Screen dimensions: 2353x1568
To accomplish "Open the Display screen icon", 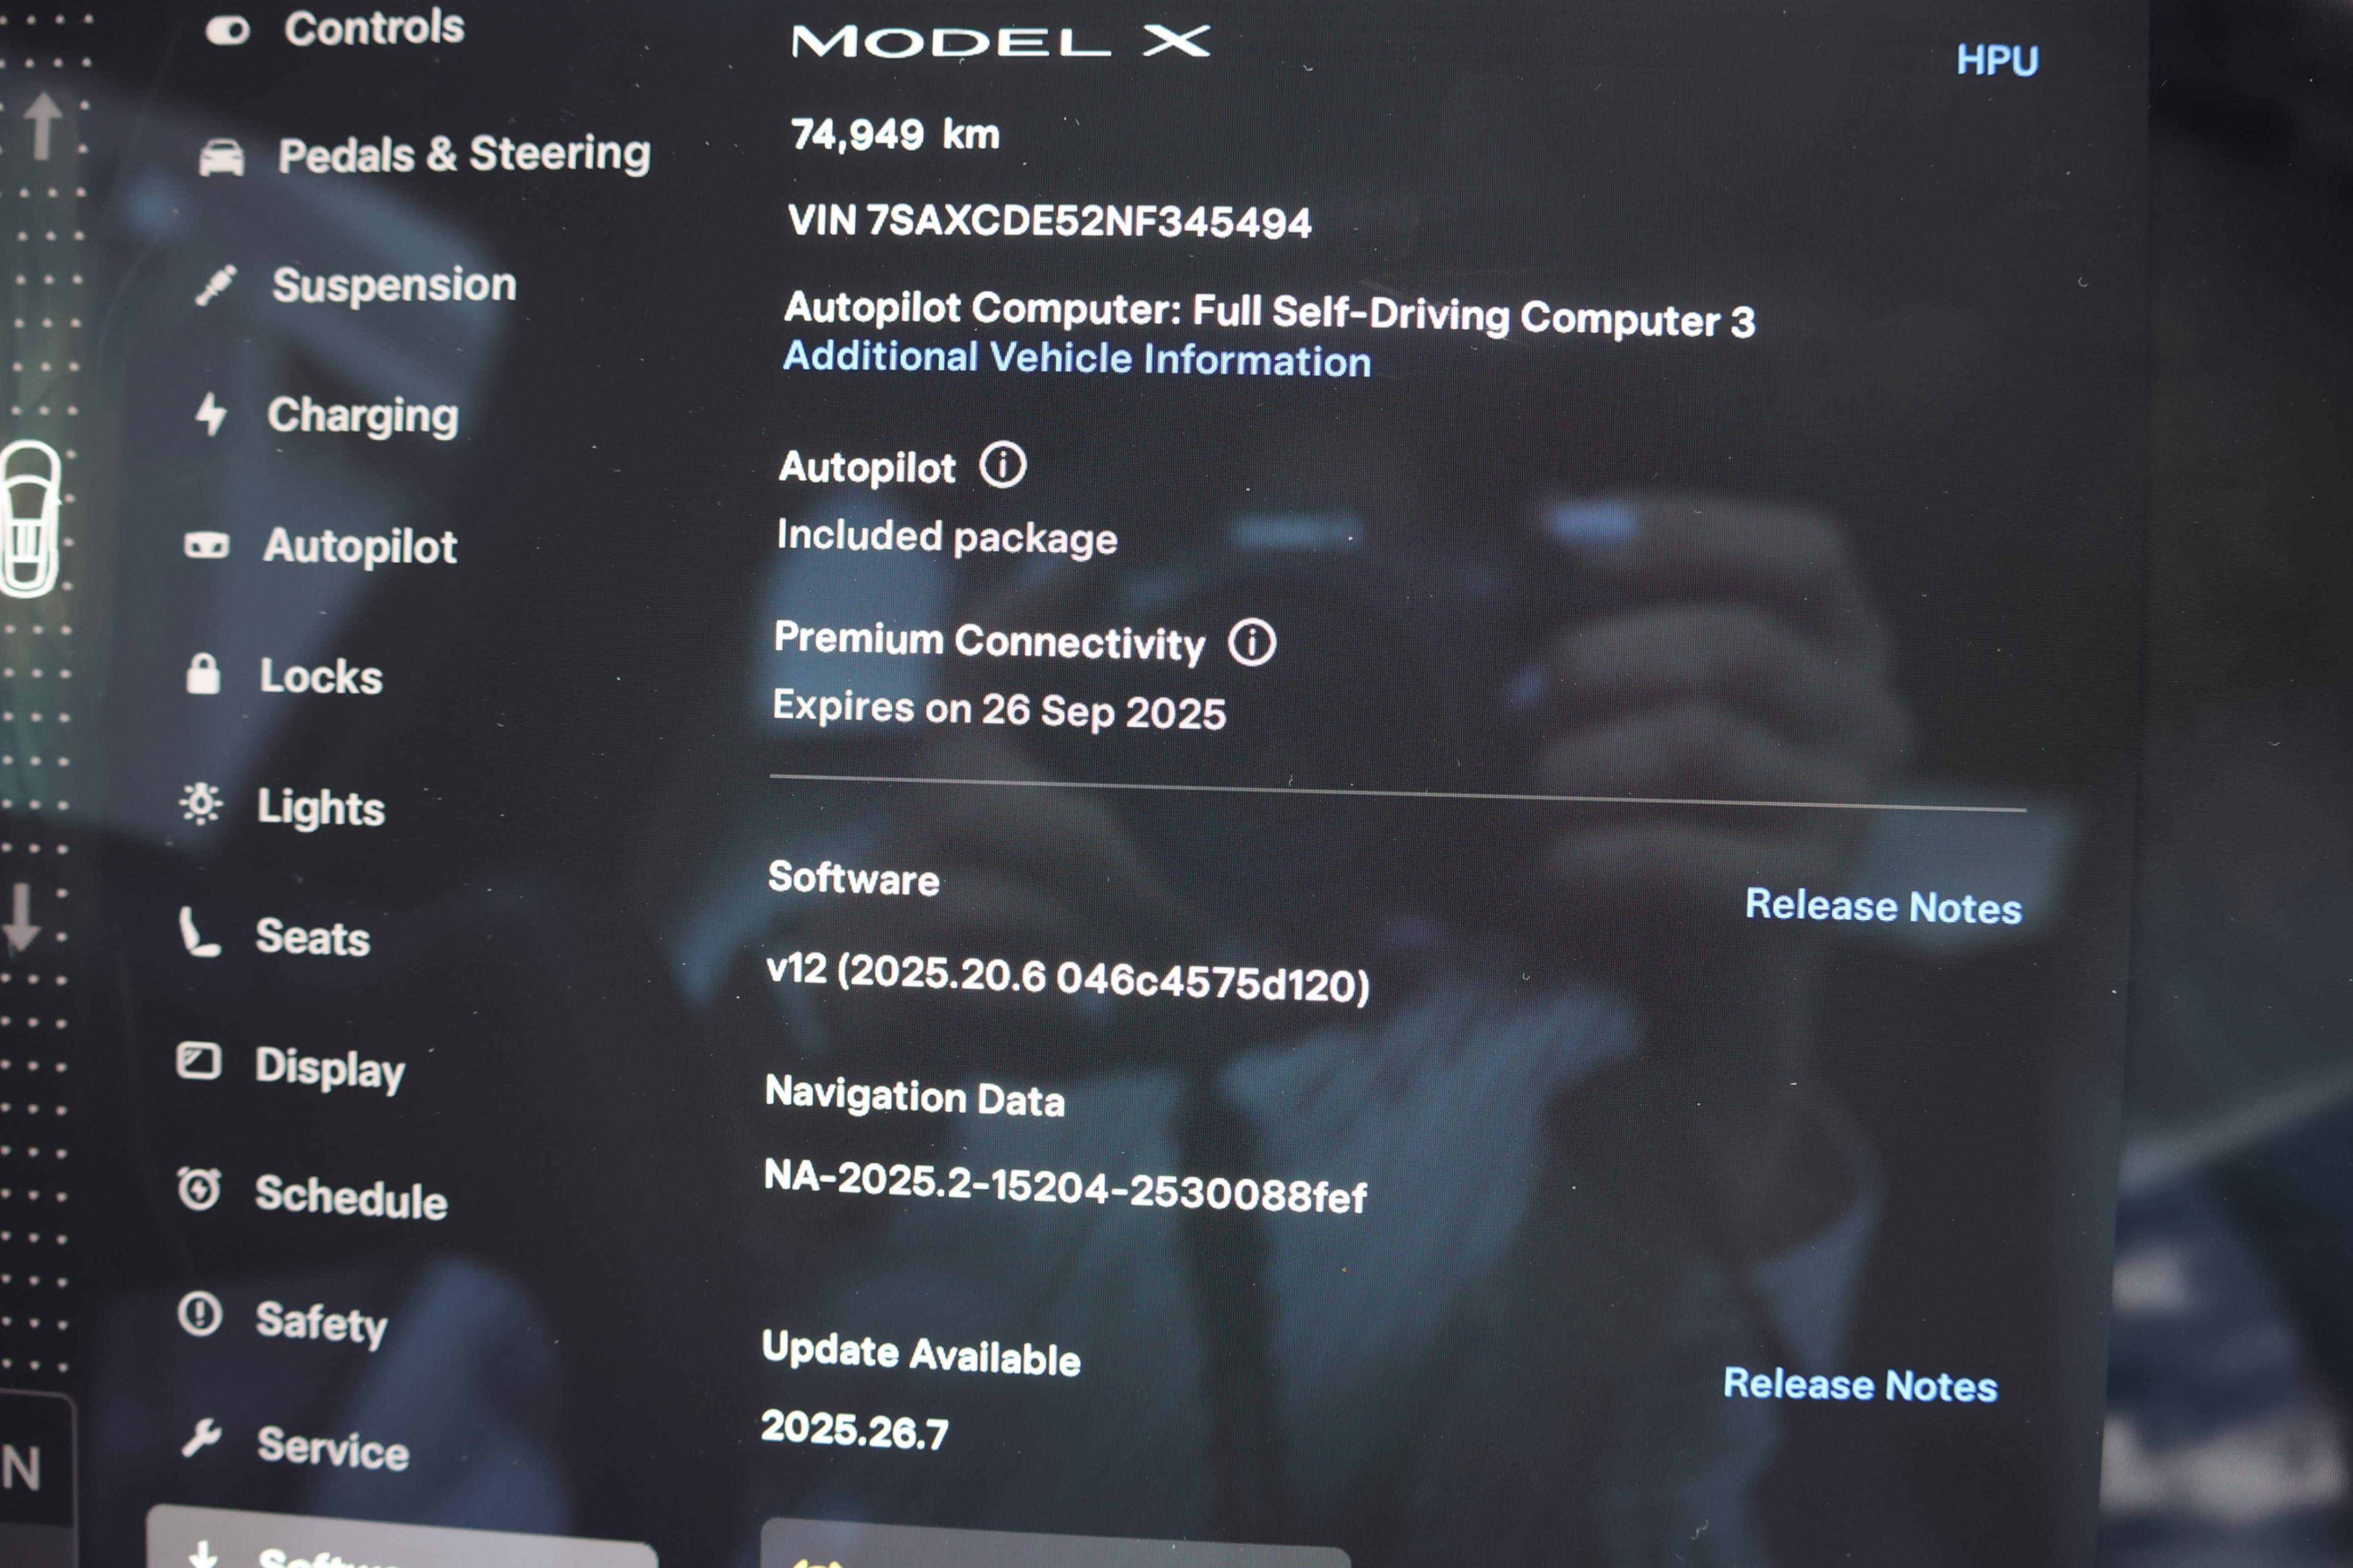I will tap(198, 1061).
